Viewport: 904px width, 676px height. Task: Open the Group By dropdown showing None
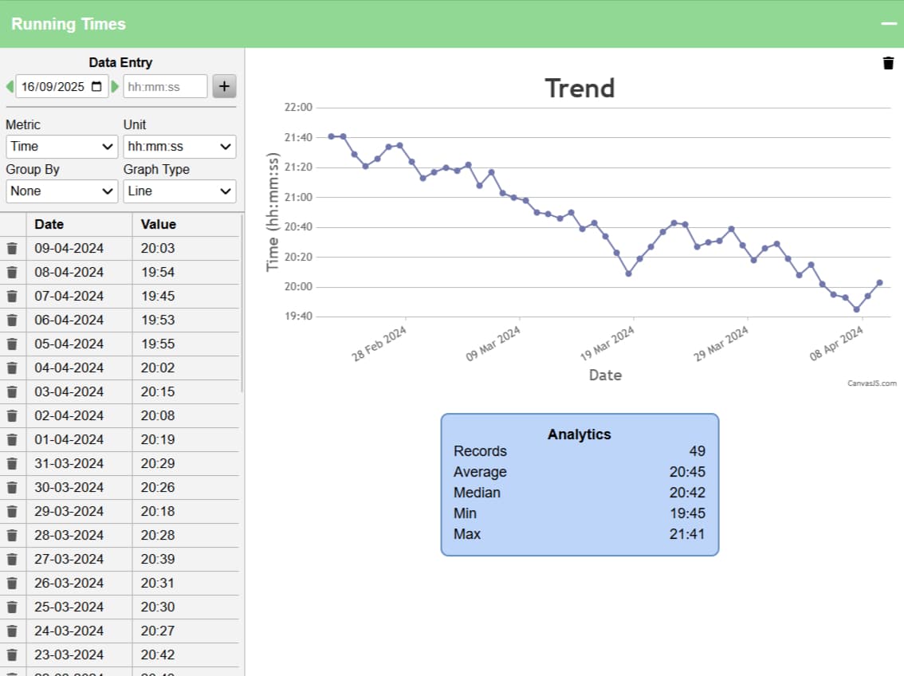coord(61,191)
